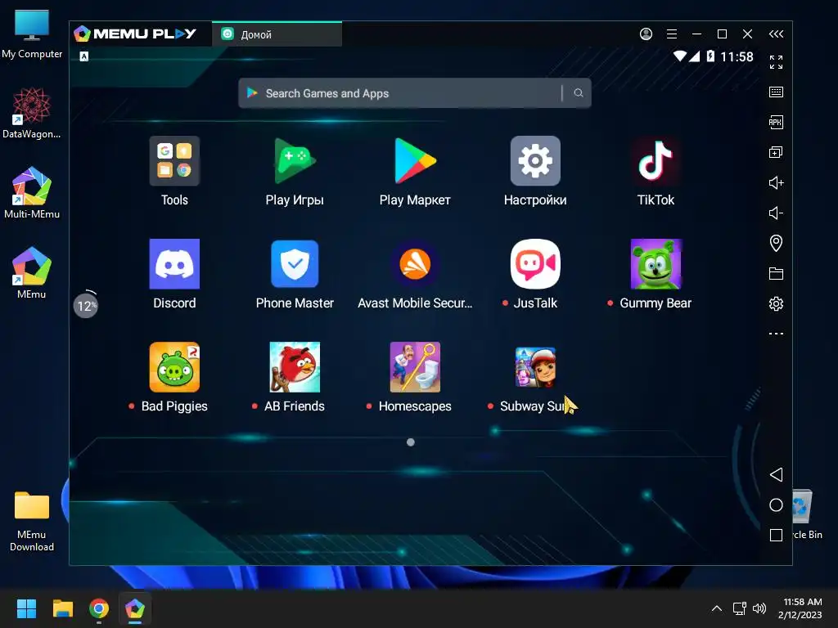Screen dimensions: 838x628
Task: Click the Android battery status icon
Action: coord(710,56)
